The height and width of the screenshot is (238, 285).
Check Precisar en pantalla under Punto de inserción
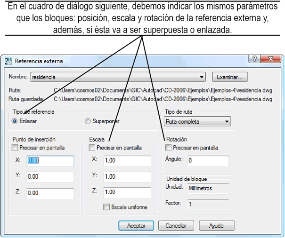coord(15,148)
